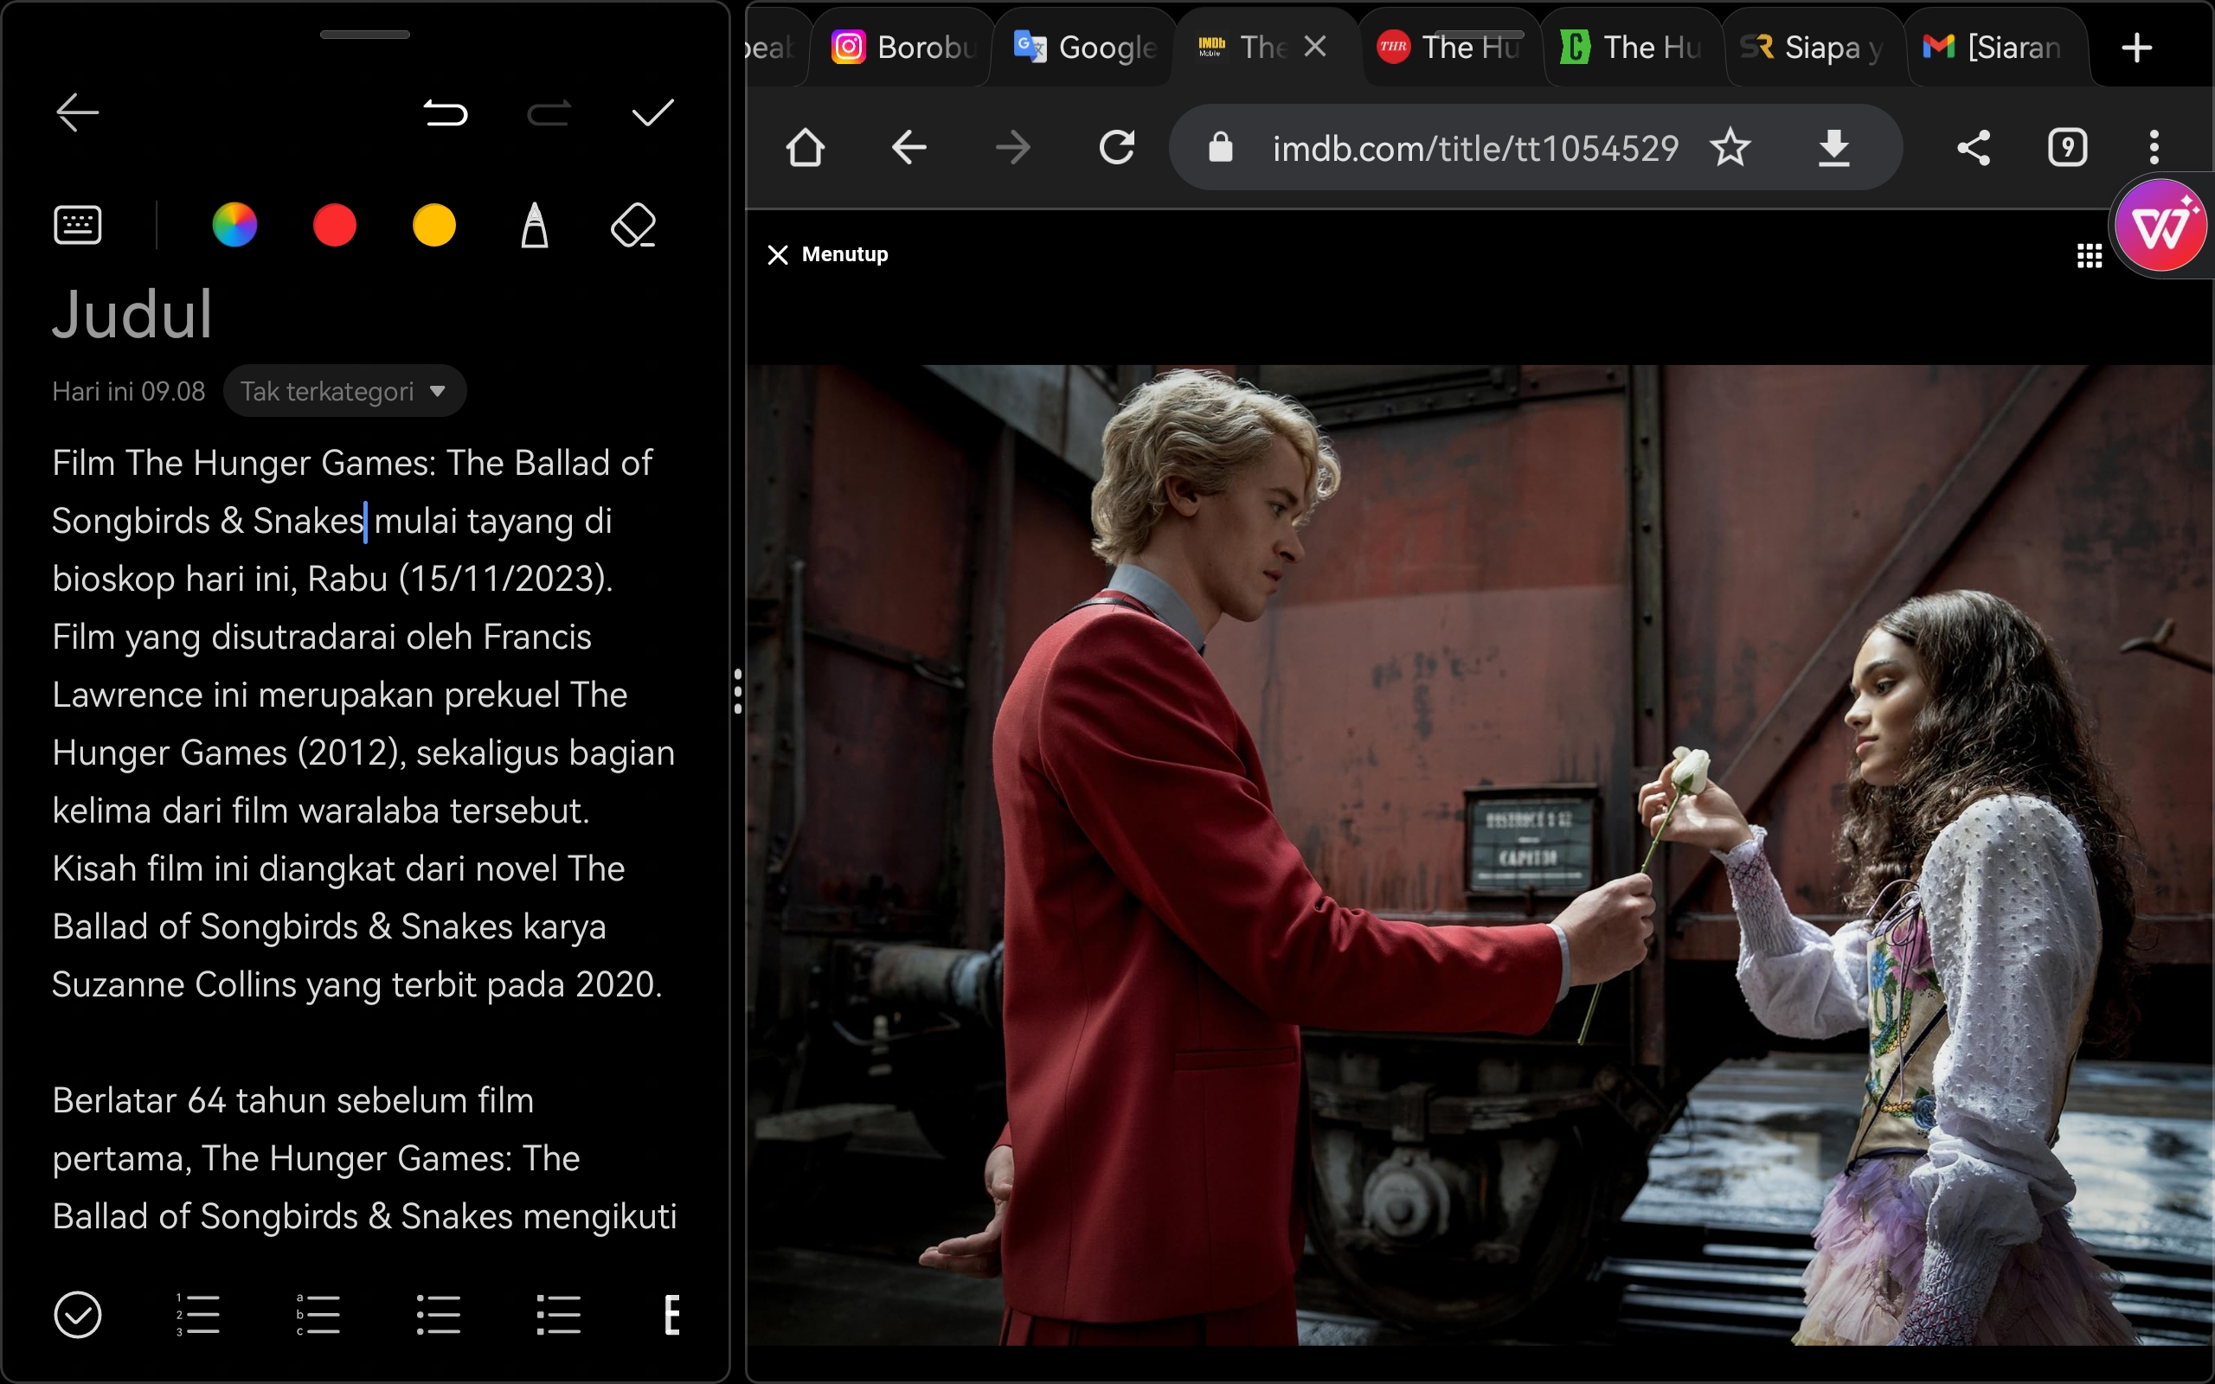Bookmark this page with star
This screenshot has height=1384, width=2215.
pyautogui.click(x=1730, y=147)
